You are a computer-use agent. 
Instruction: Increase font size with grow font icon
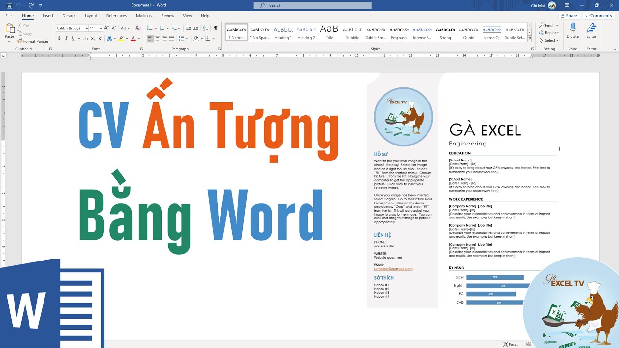click(x=107, y=29)
